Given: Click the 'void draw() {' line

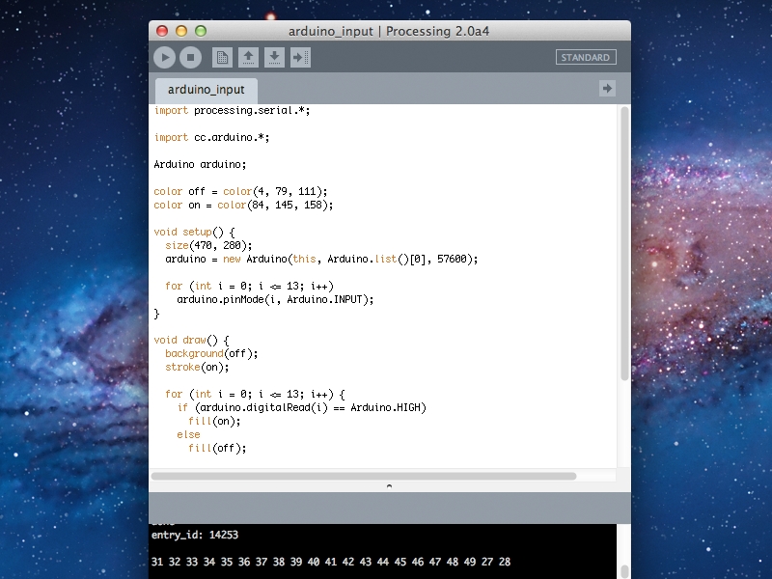Looking at the screenshot, I should coord(191,341).
